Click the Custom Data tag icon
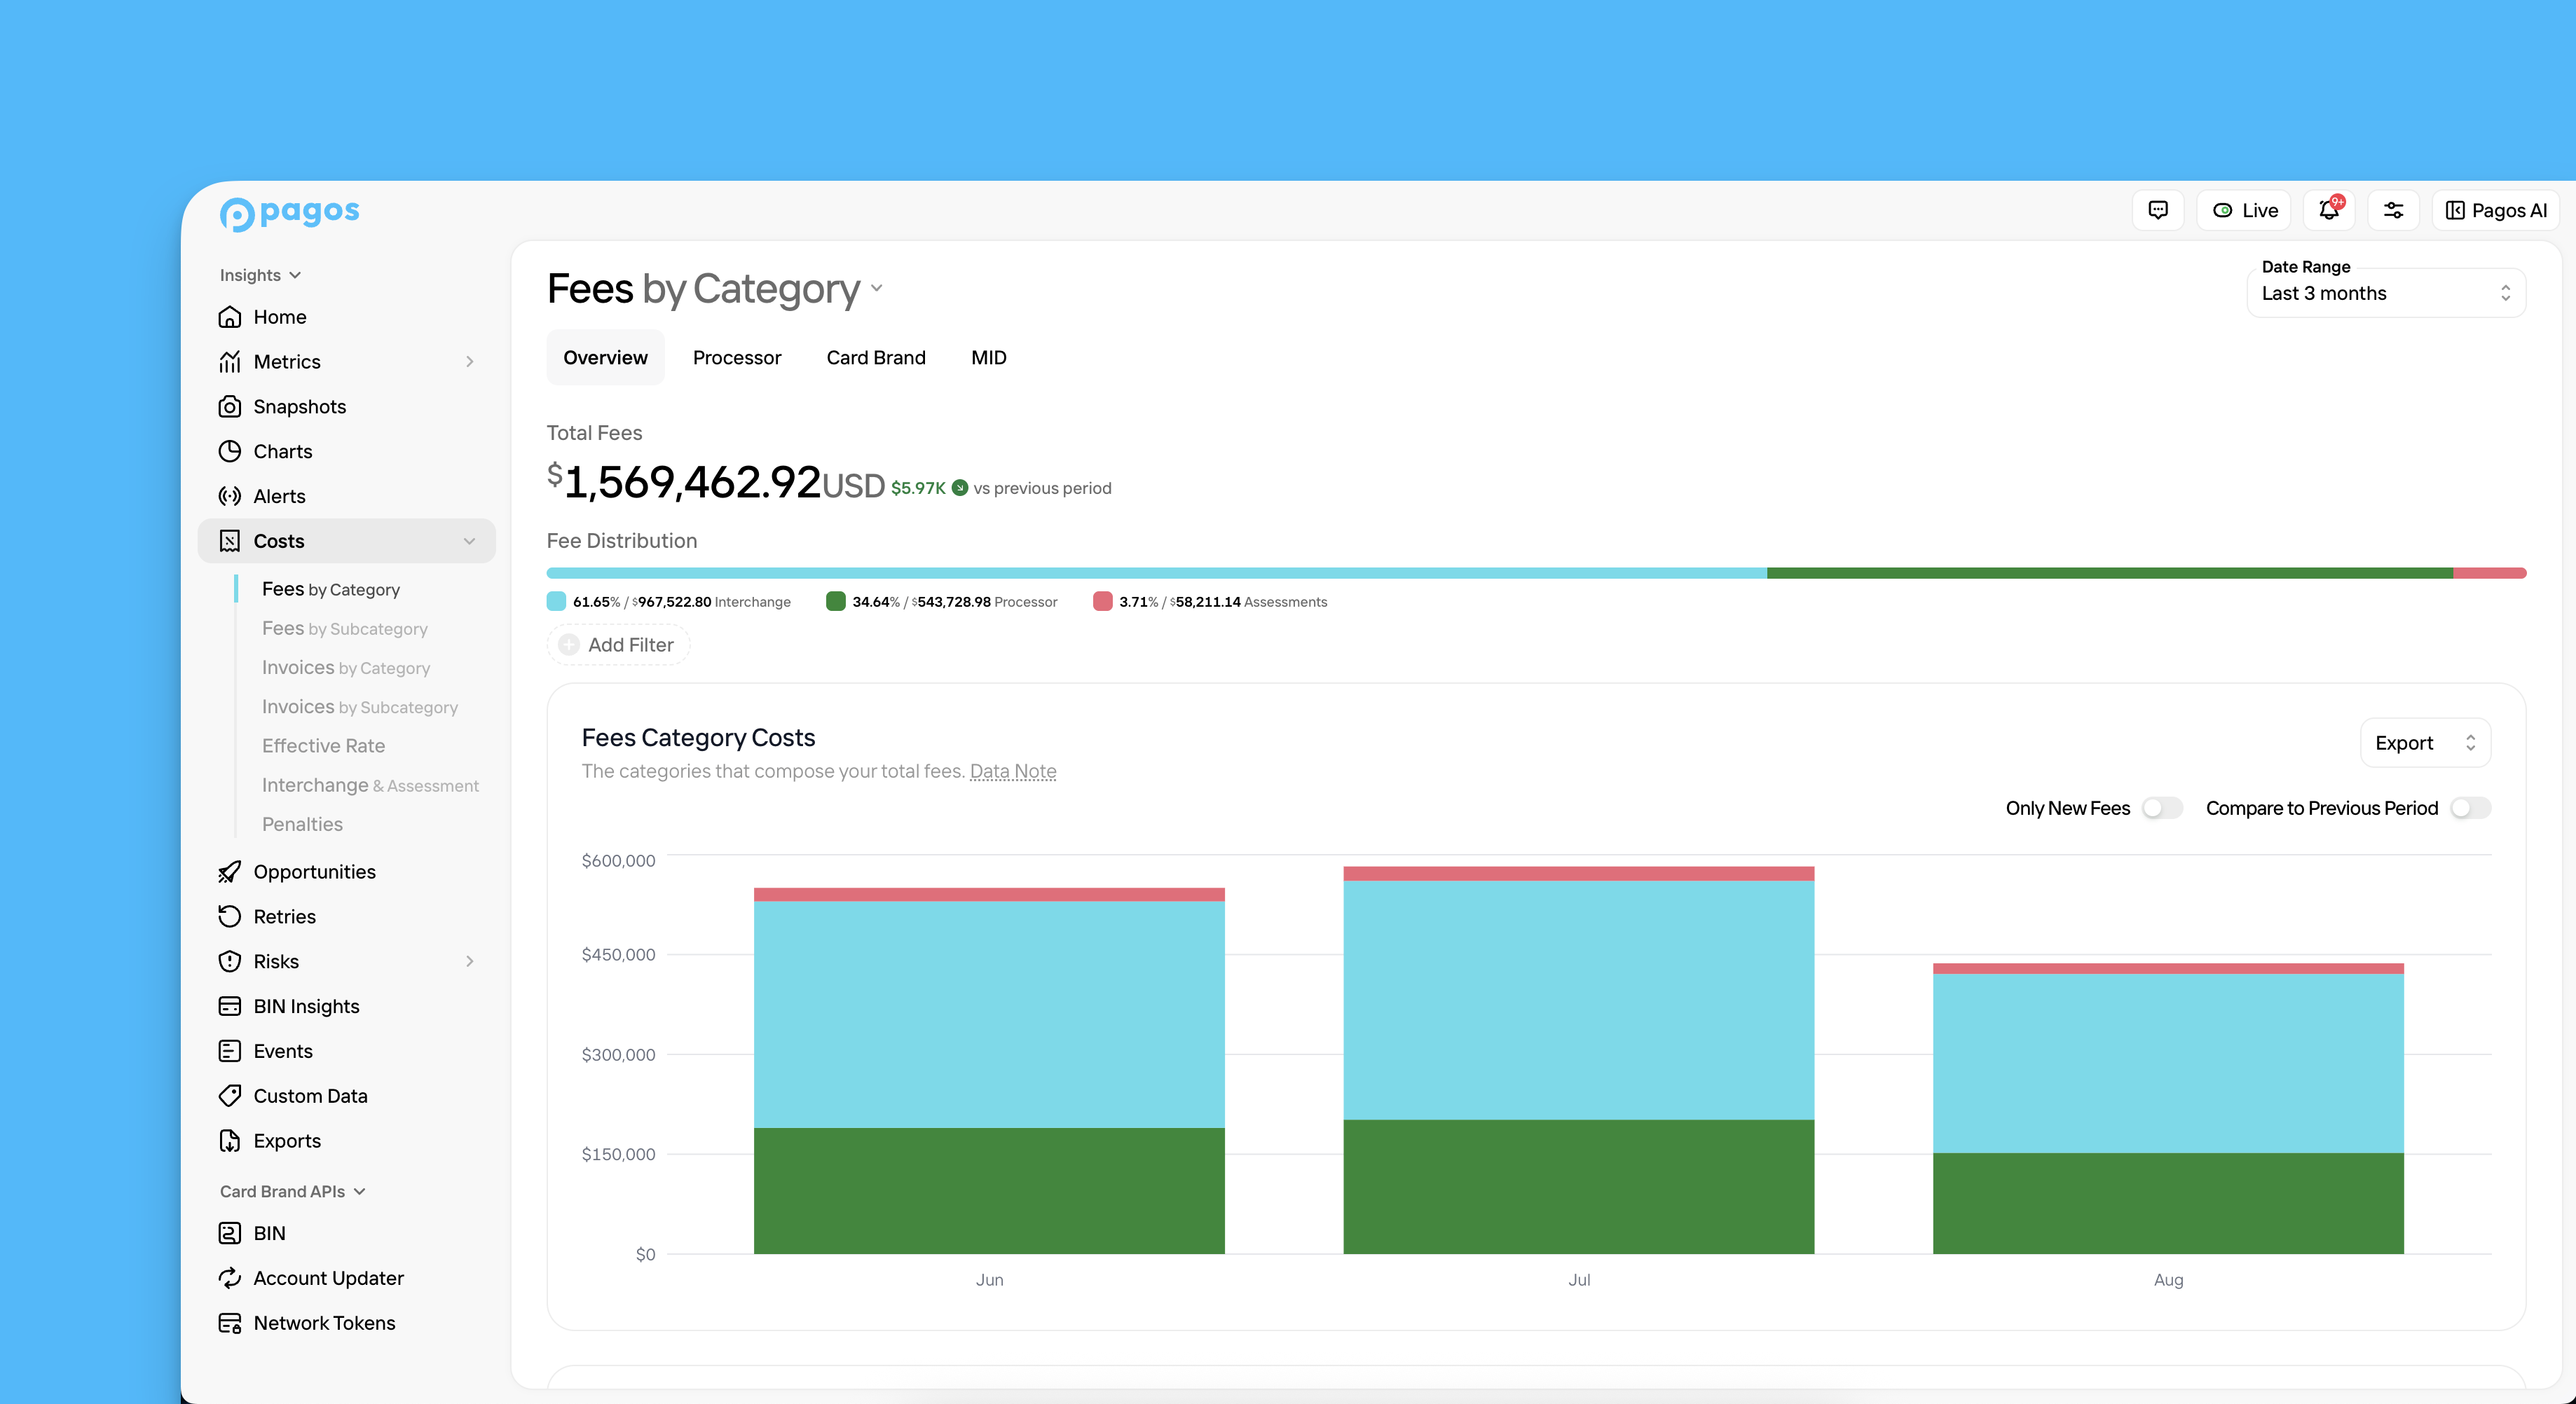This screenshot has height=1404, width=2576. (230, 1096)
